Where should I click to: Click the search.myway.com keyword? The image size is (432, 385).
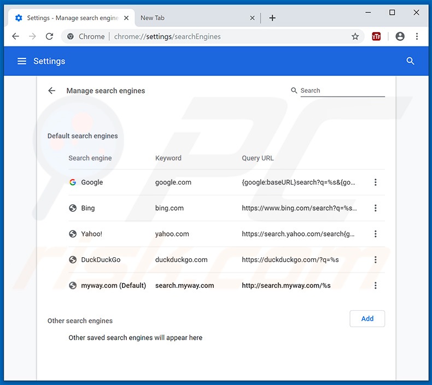(x=185, y=286)
